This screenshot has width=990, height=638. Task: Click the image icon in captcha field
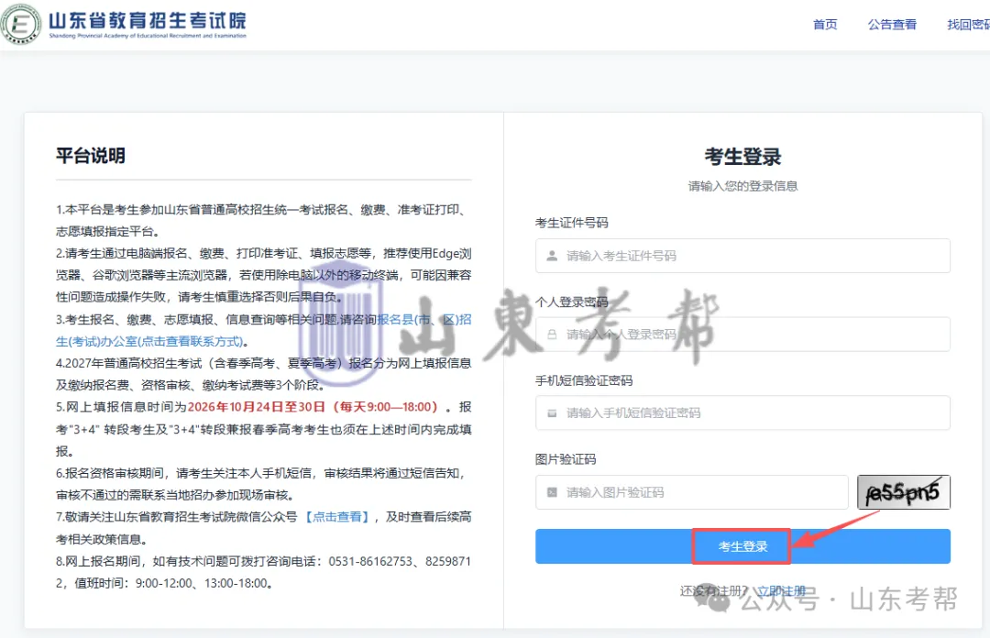[x=552, y=492]
